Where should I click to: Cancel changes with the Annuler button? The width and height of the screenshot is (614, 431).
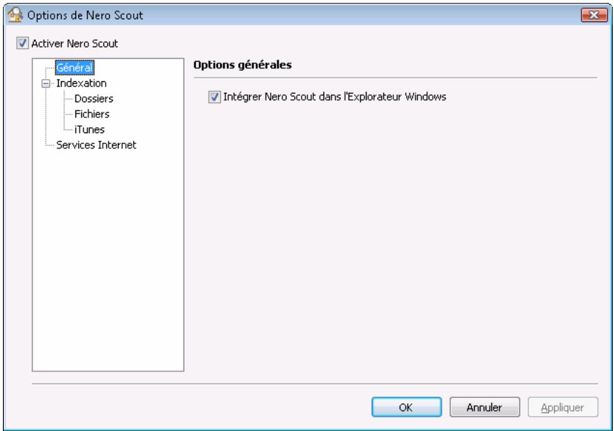tap(484, 407)
